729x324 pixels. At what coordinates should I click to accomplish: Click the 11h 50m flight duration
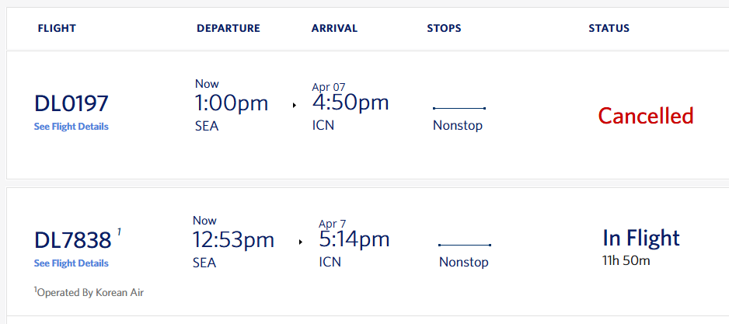(x=626, y=260)
